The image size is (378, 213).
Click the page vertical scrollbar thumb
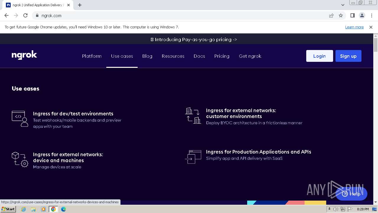click(x=376, y=45)
